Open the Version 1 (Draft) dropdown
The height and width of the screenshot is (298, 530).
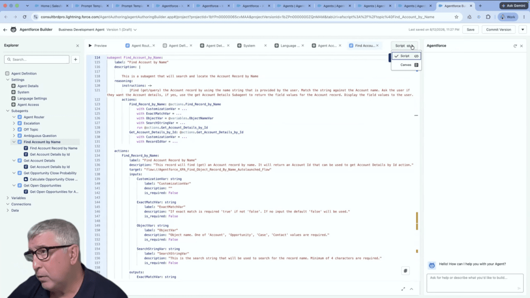(x=122, y=30)
